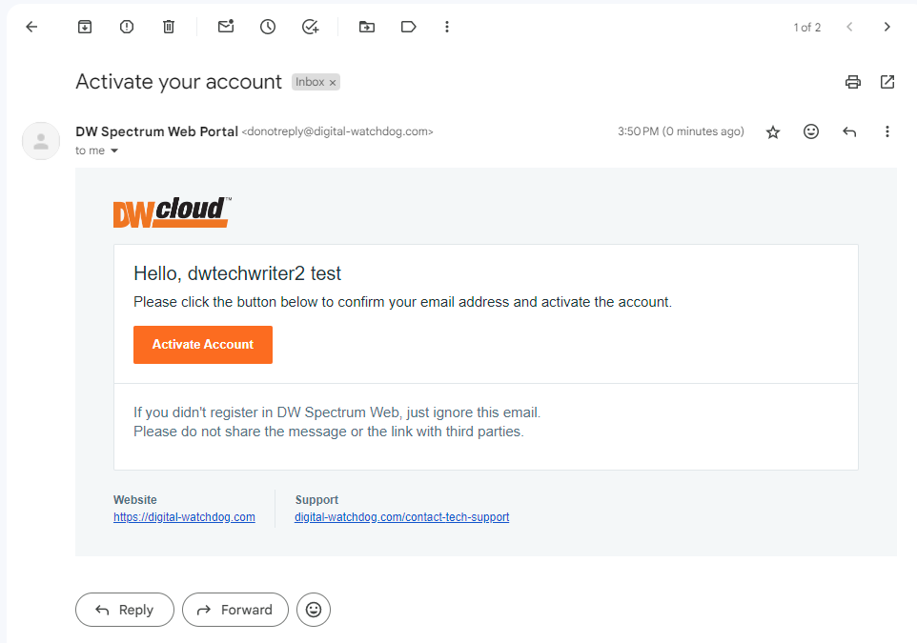Open the Move to folder icon

coord(367,27)
